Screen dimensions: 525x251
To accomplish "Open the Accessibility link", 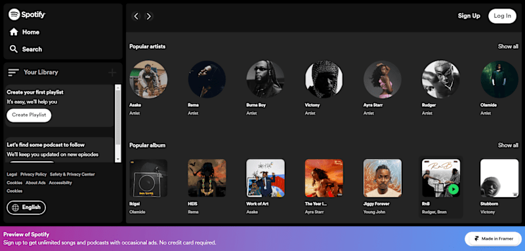I will tap(60, 183).
